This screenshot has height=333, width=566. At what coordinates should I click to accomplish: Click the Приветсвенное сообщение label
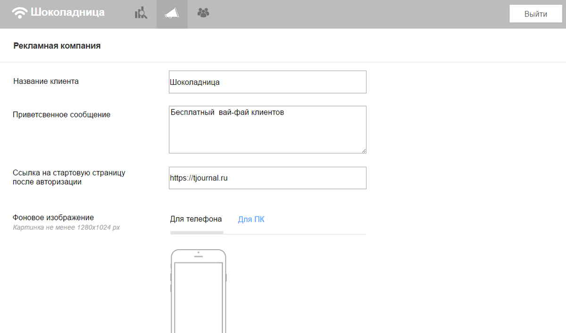61,114
